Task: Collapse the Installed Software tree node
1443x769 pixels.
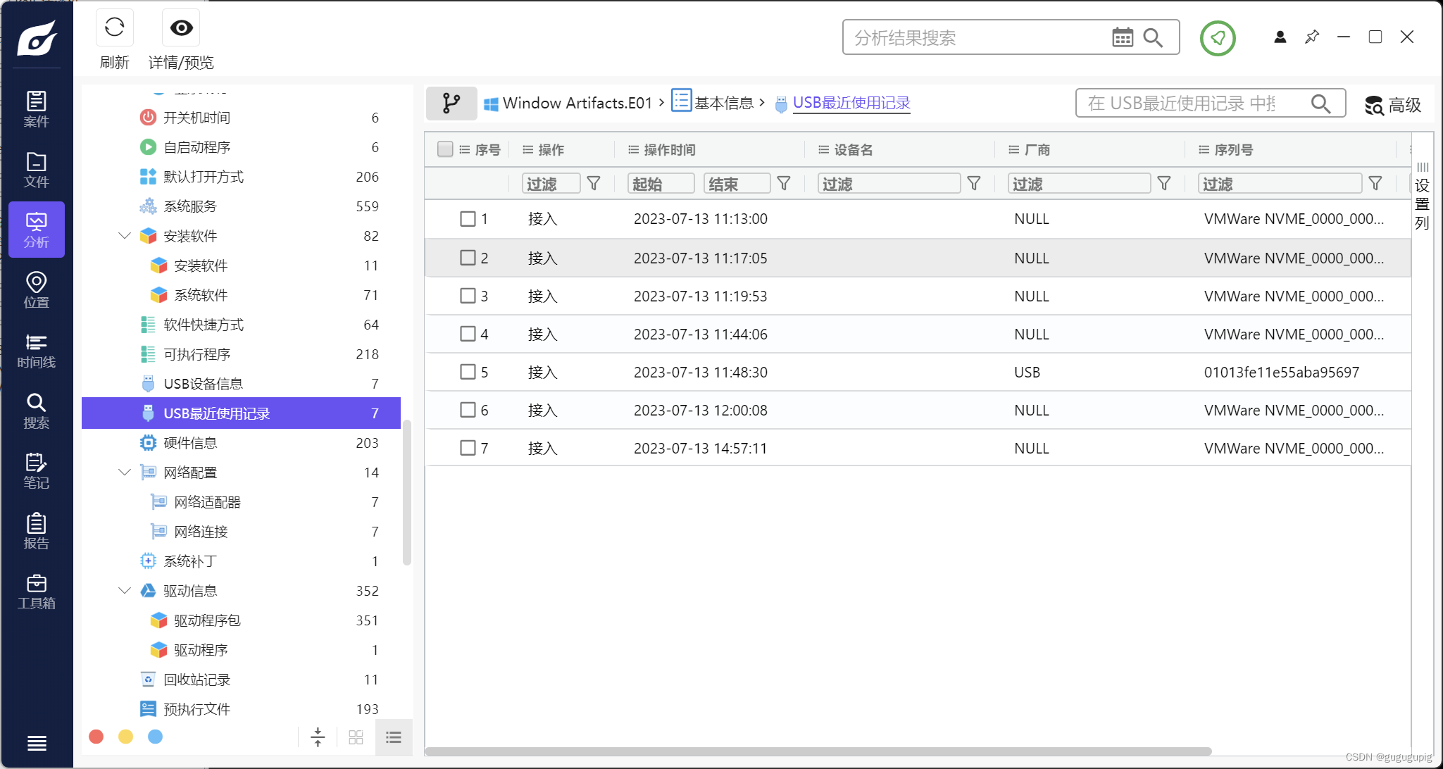Action: point(125,236)
